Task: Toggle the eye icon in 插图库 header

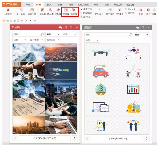Action: (138, 28)
